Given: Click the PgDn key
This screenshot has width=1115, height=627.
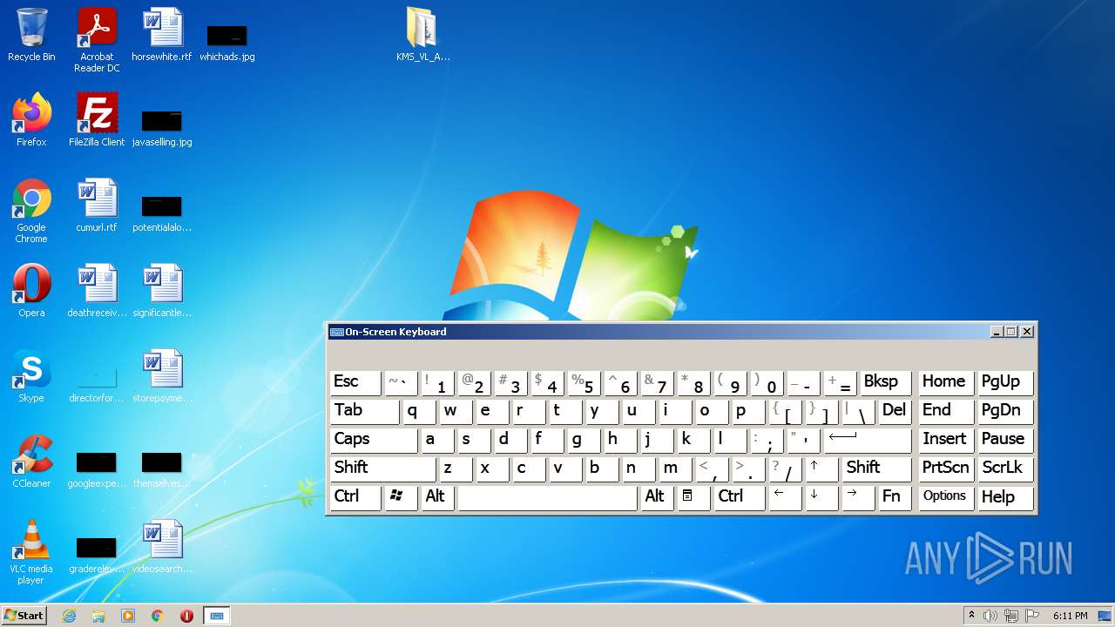Looking at the screenshot, I should click(1005, 411).
